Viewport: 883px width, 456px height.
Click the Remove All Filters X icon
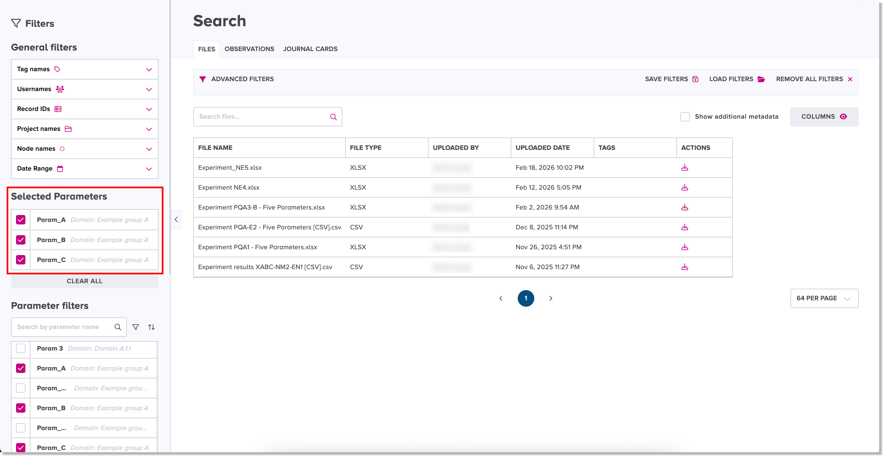[850, 79]
